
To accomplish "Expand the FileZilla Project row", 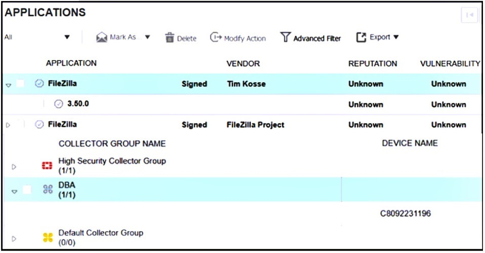I will pyautogui.click(x=8, y=125).
